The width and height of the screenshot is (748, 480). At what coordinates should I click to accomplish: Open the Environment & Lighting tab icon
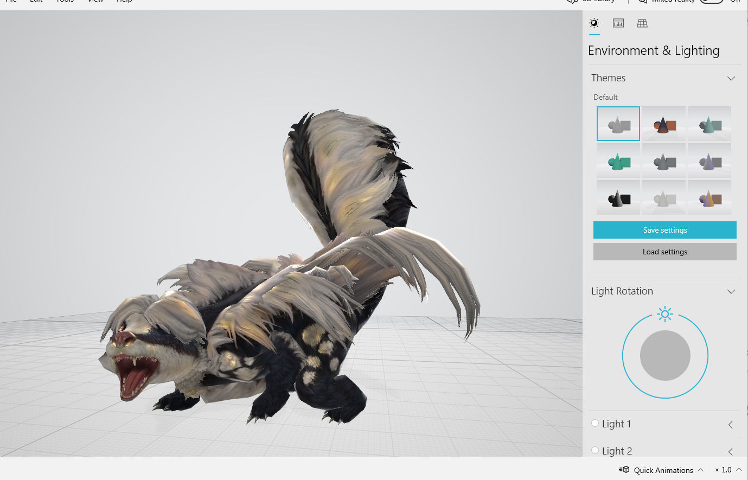pos(594,23)
